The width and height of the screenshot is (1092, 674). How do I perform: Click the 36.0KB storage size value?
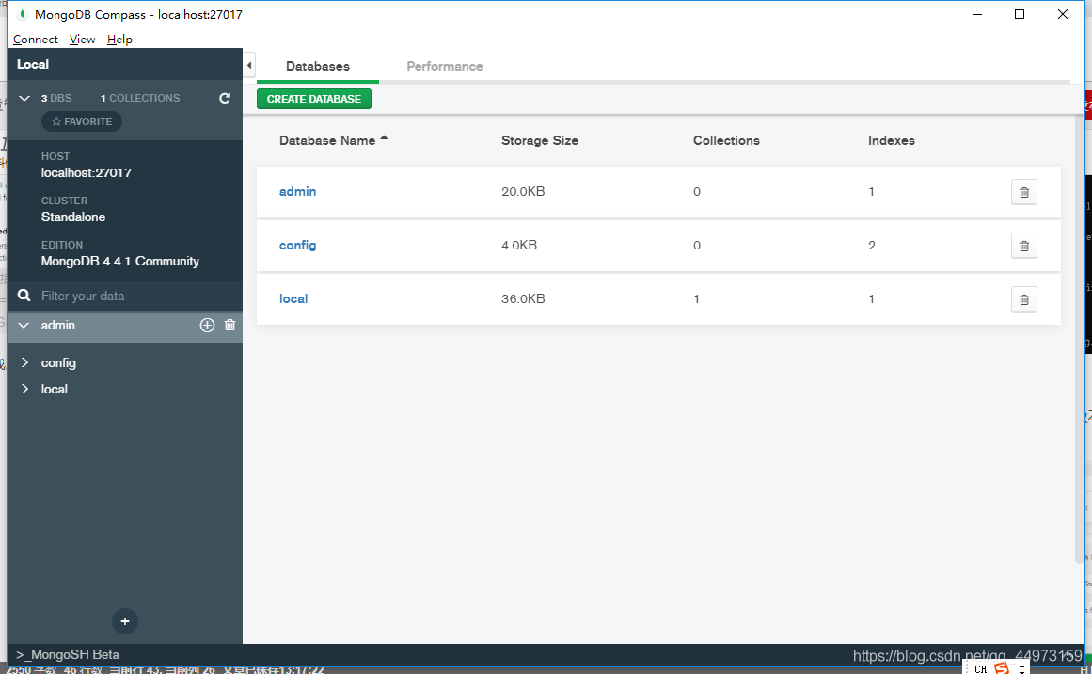[x=523, y=299]
